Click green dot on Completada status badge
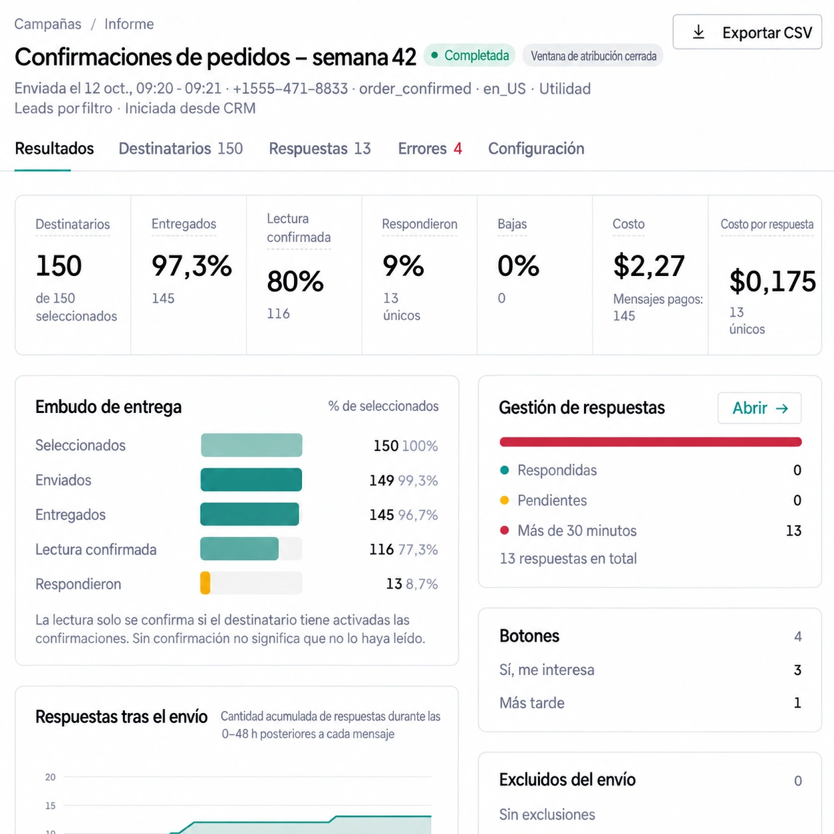 434,55
